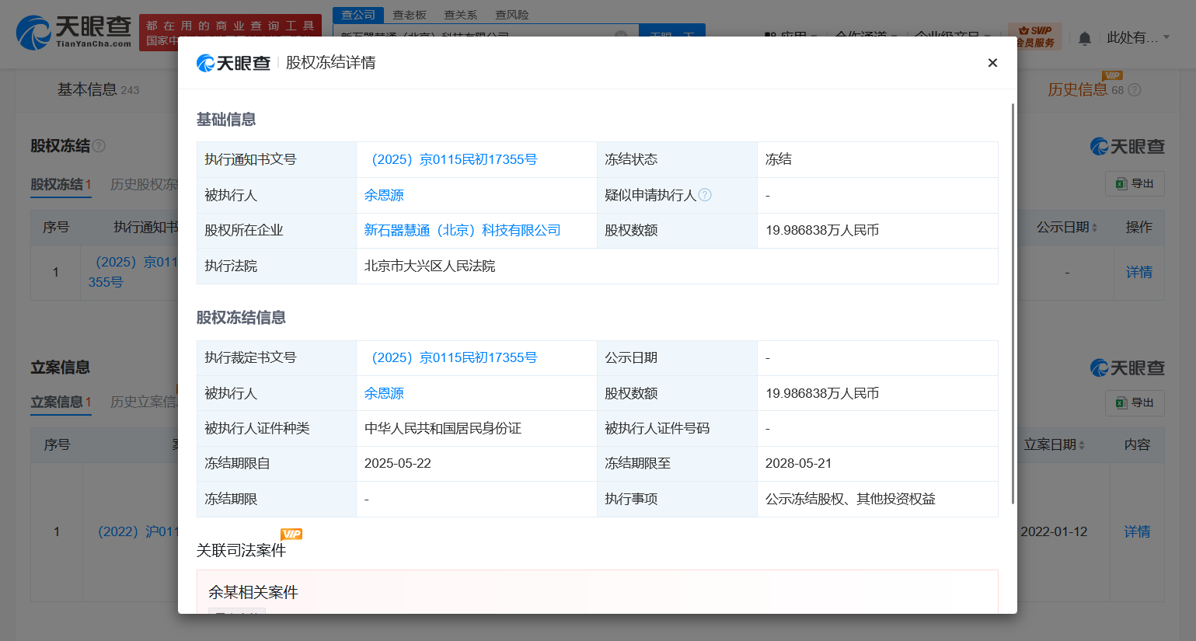Click the dialog's vertical scrollbar
Viewport: 1196px width, 641px height.
point(1013,303)
